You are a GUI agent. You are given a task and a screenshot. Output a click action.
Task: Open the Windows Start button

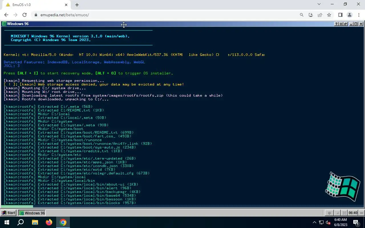(7, 222)
